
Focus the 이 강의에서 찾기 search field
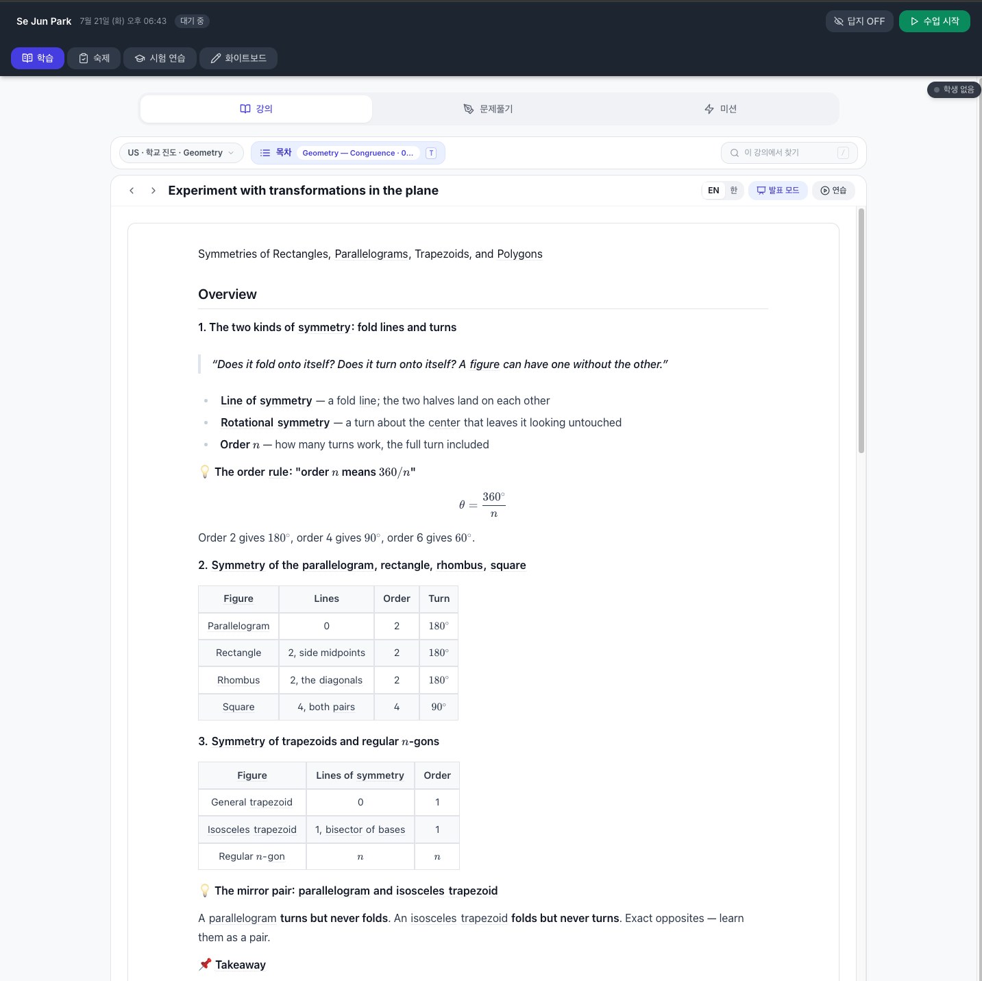point(789,153)
